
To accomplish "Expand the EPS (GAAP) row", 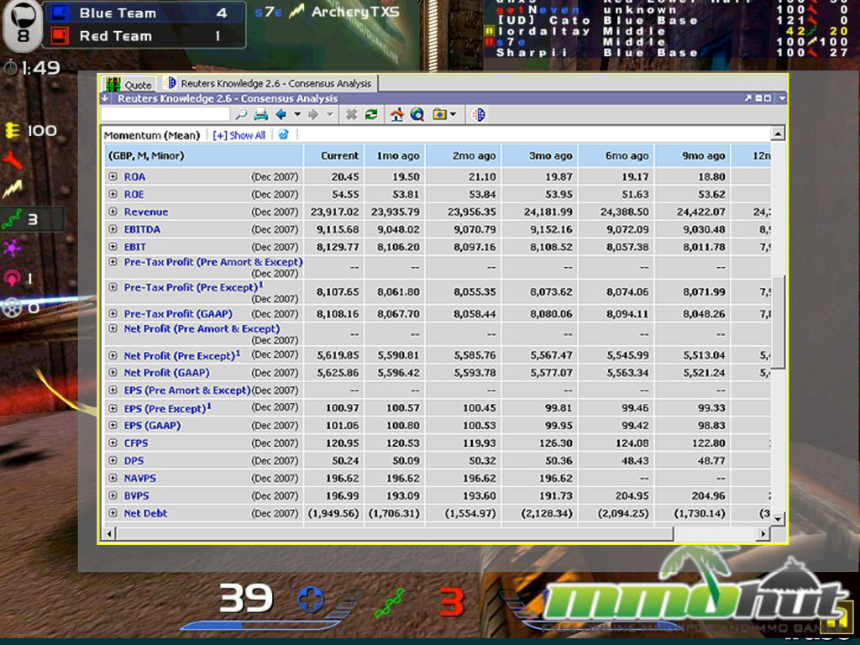I will 113,425.
